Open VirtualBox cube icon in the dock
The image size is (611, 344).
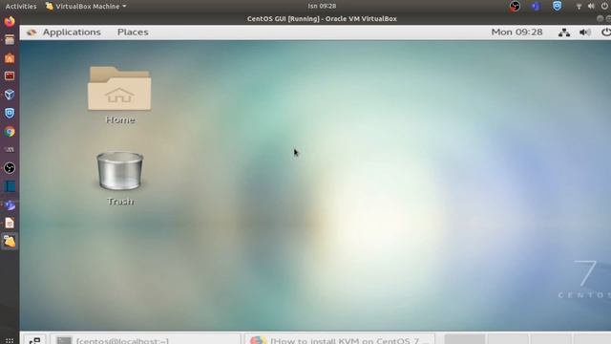pyautogui.click(x=10, y=95)
